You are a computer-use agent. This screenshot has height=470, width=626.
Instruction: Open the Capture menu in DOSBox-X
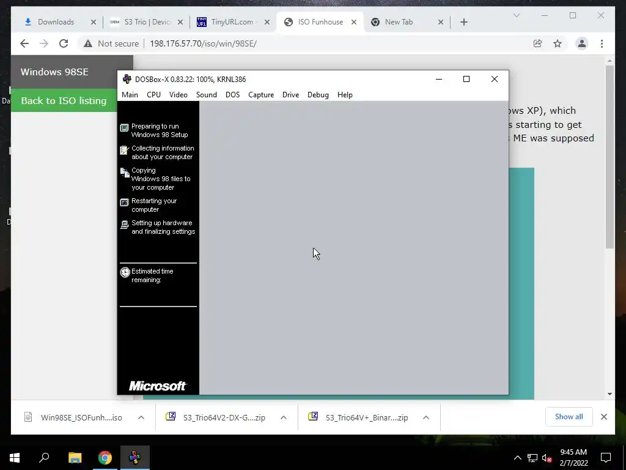pos(260,95)
